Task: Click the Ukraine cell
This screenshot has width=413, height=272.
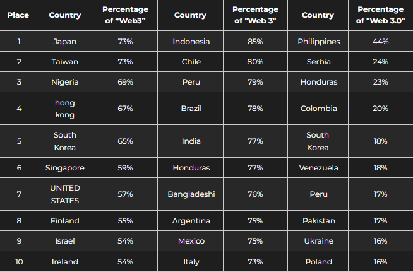Action: (x=318, y=241)
